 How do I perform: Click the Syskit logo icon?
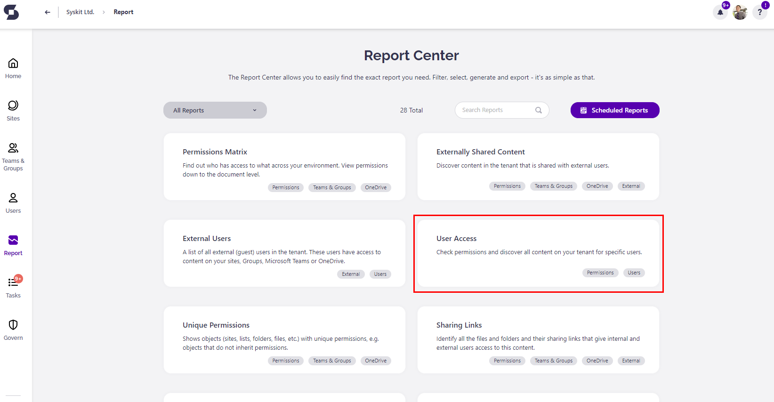pos(11,12)
